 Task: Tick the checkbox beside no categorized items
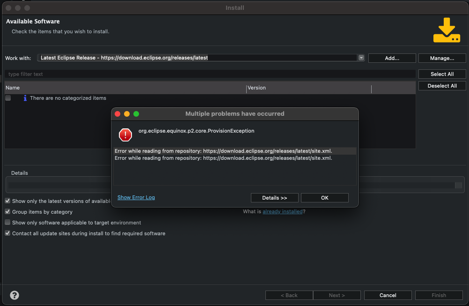coord(8,98)
